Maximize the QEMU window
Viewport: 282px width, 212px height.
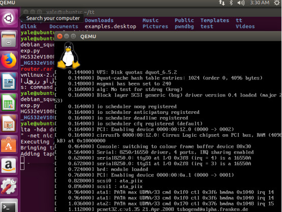point(73,36)
